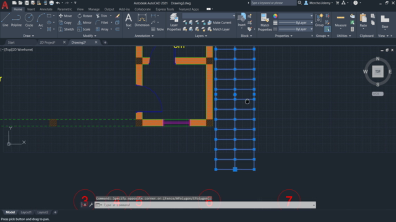The height and width of the screenshot is (222, 396).
Task: Select the Polyline tool
Action: tap(16, 20)
